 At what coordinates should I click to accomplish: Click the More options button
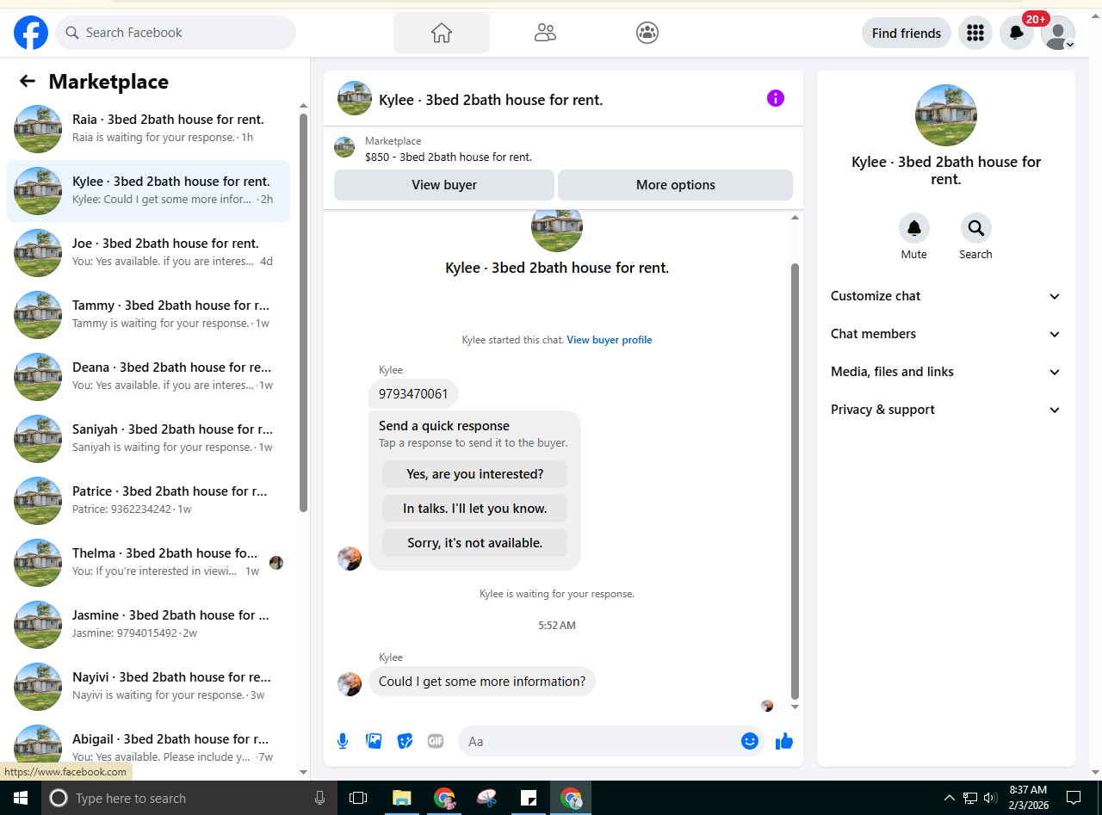tap(676, 185)
